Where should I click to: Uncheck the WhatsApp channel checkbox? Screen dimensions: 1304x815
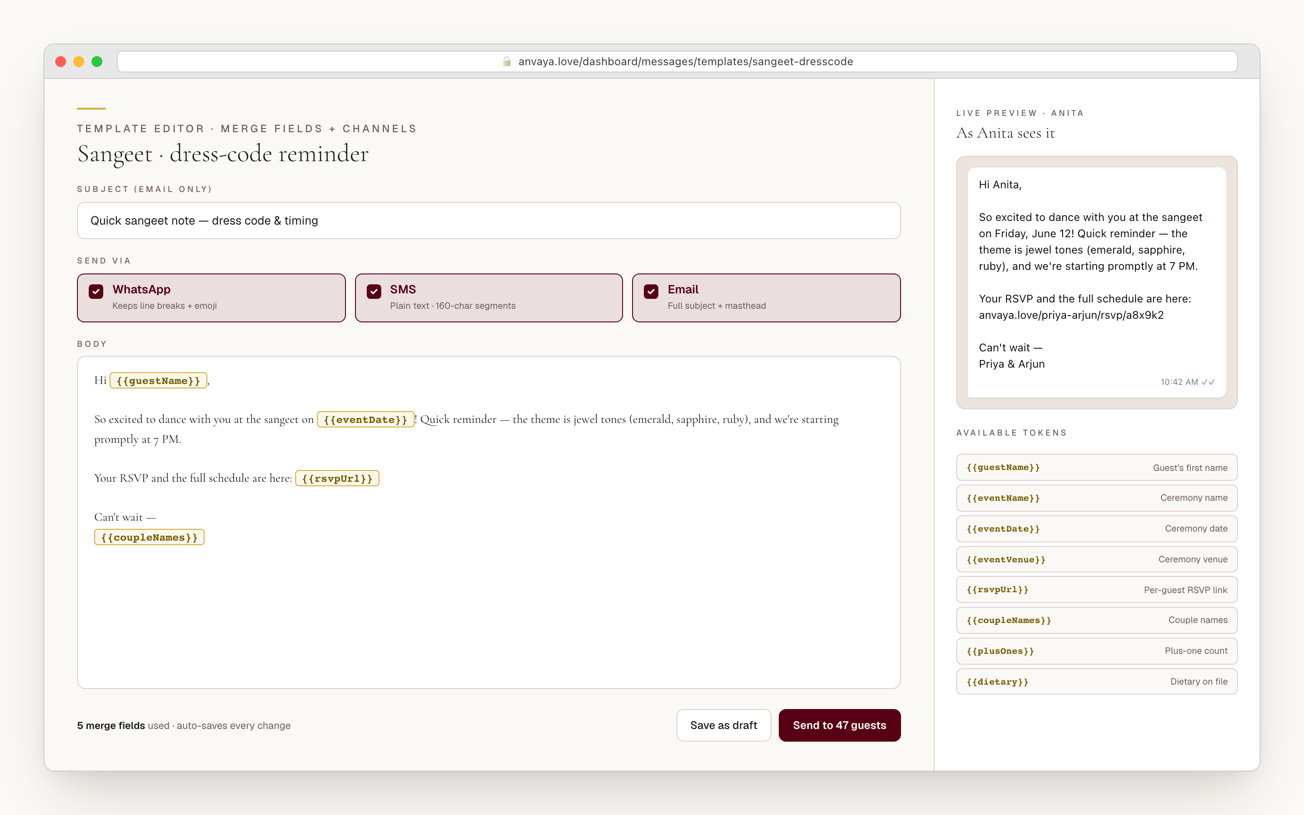tap(96, 292)
